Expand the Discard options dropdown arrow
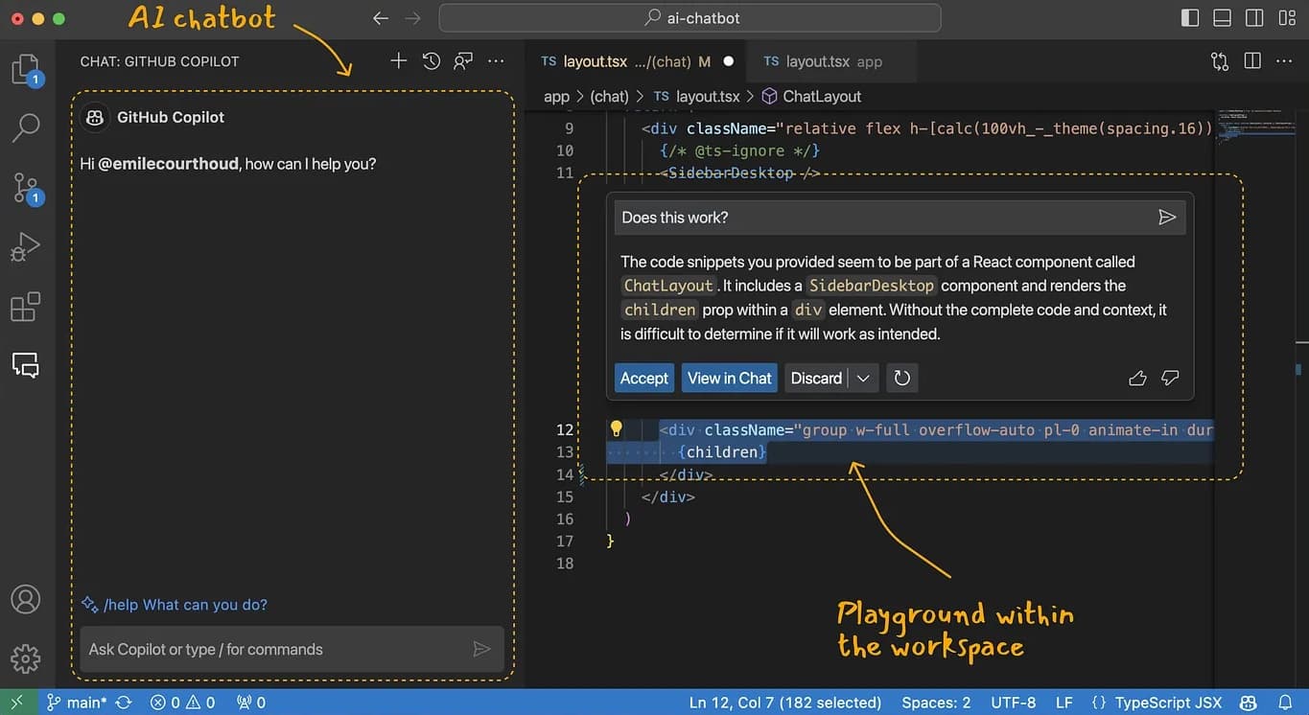 click(863, 378)
